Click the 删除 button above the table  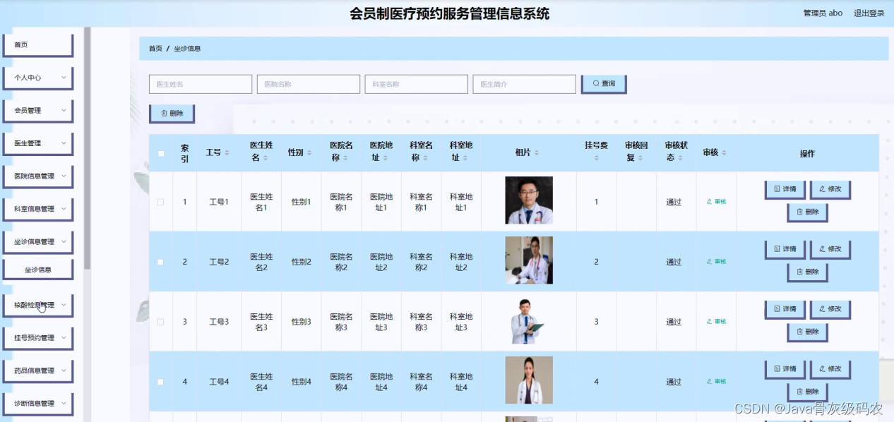tap(172, 114)
